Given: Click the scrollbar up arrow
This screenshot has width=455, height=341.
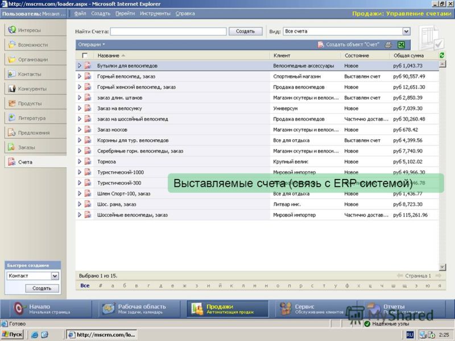Looking at the screenshot, I should 442,64.
